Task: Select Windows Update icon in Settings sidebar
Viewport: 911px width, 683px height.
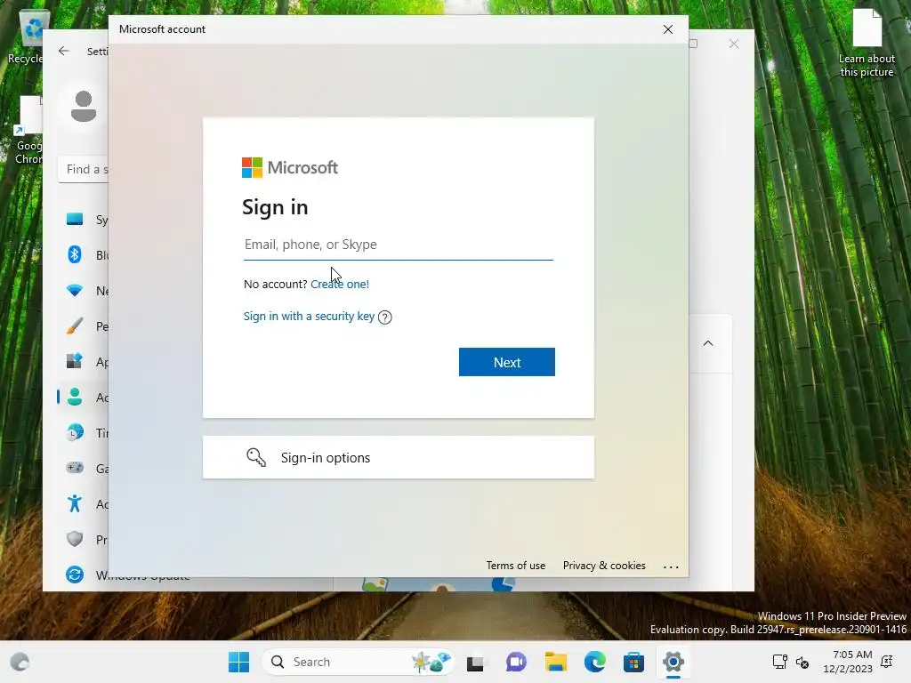Action: (x=75, y=575)
